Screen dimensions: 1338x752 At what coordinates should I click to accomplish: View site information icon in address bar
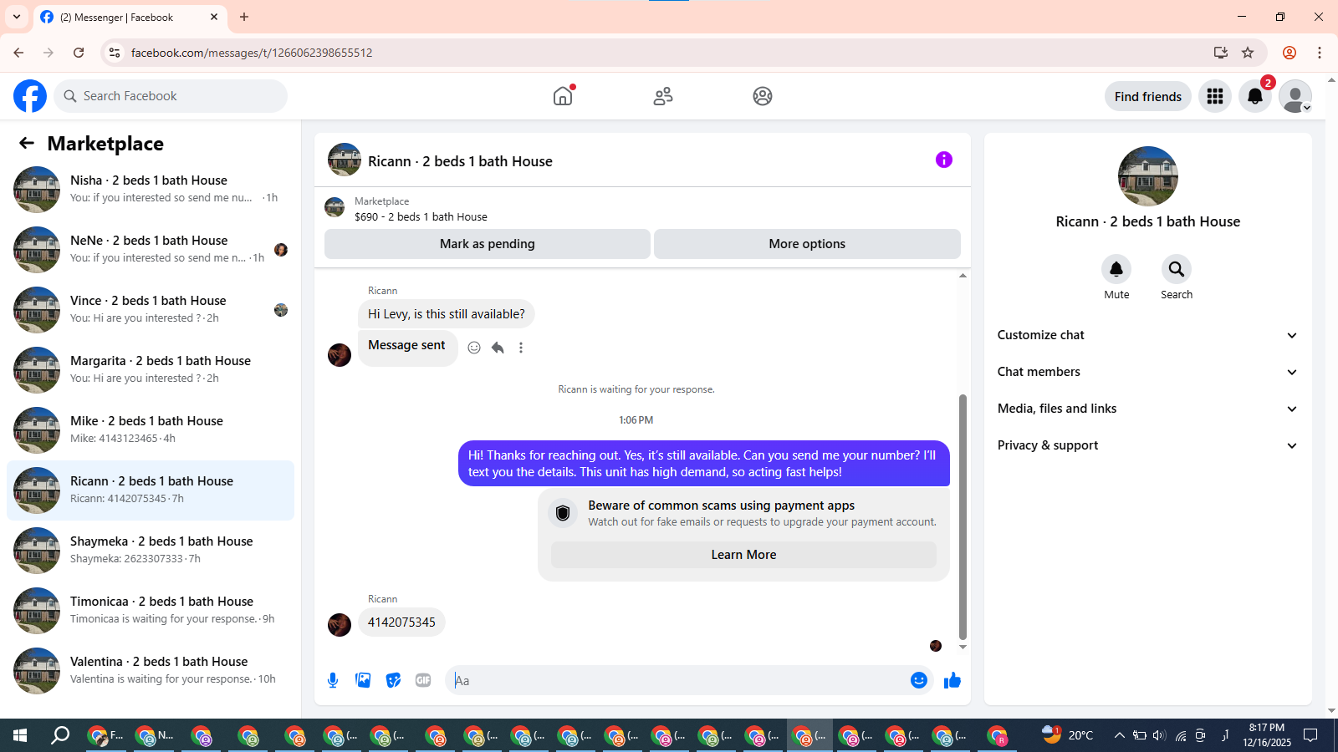point(115,53)
